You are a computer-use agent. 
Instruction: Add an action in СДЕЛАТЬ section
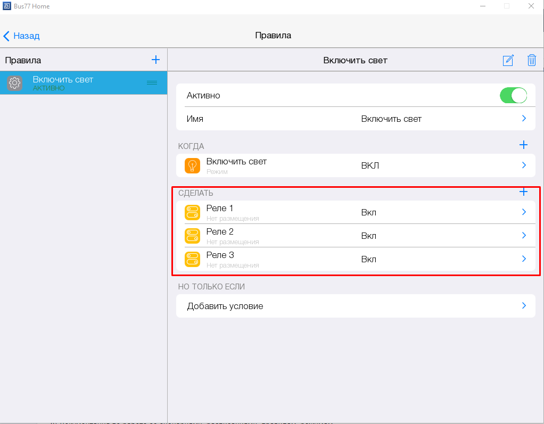click(523, 192)
